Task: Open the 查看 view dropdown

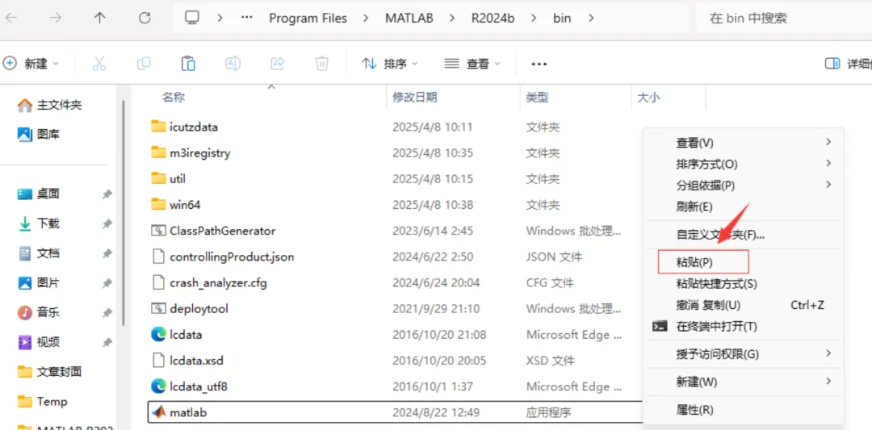Action: 472,64
